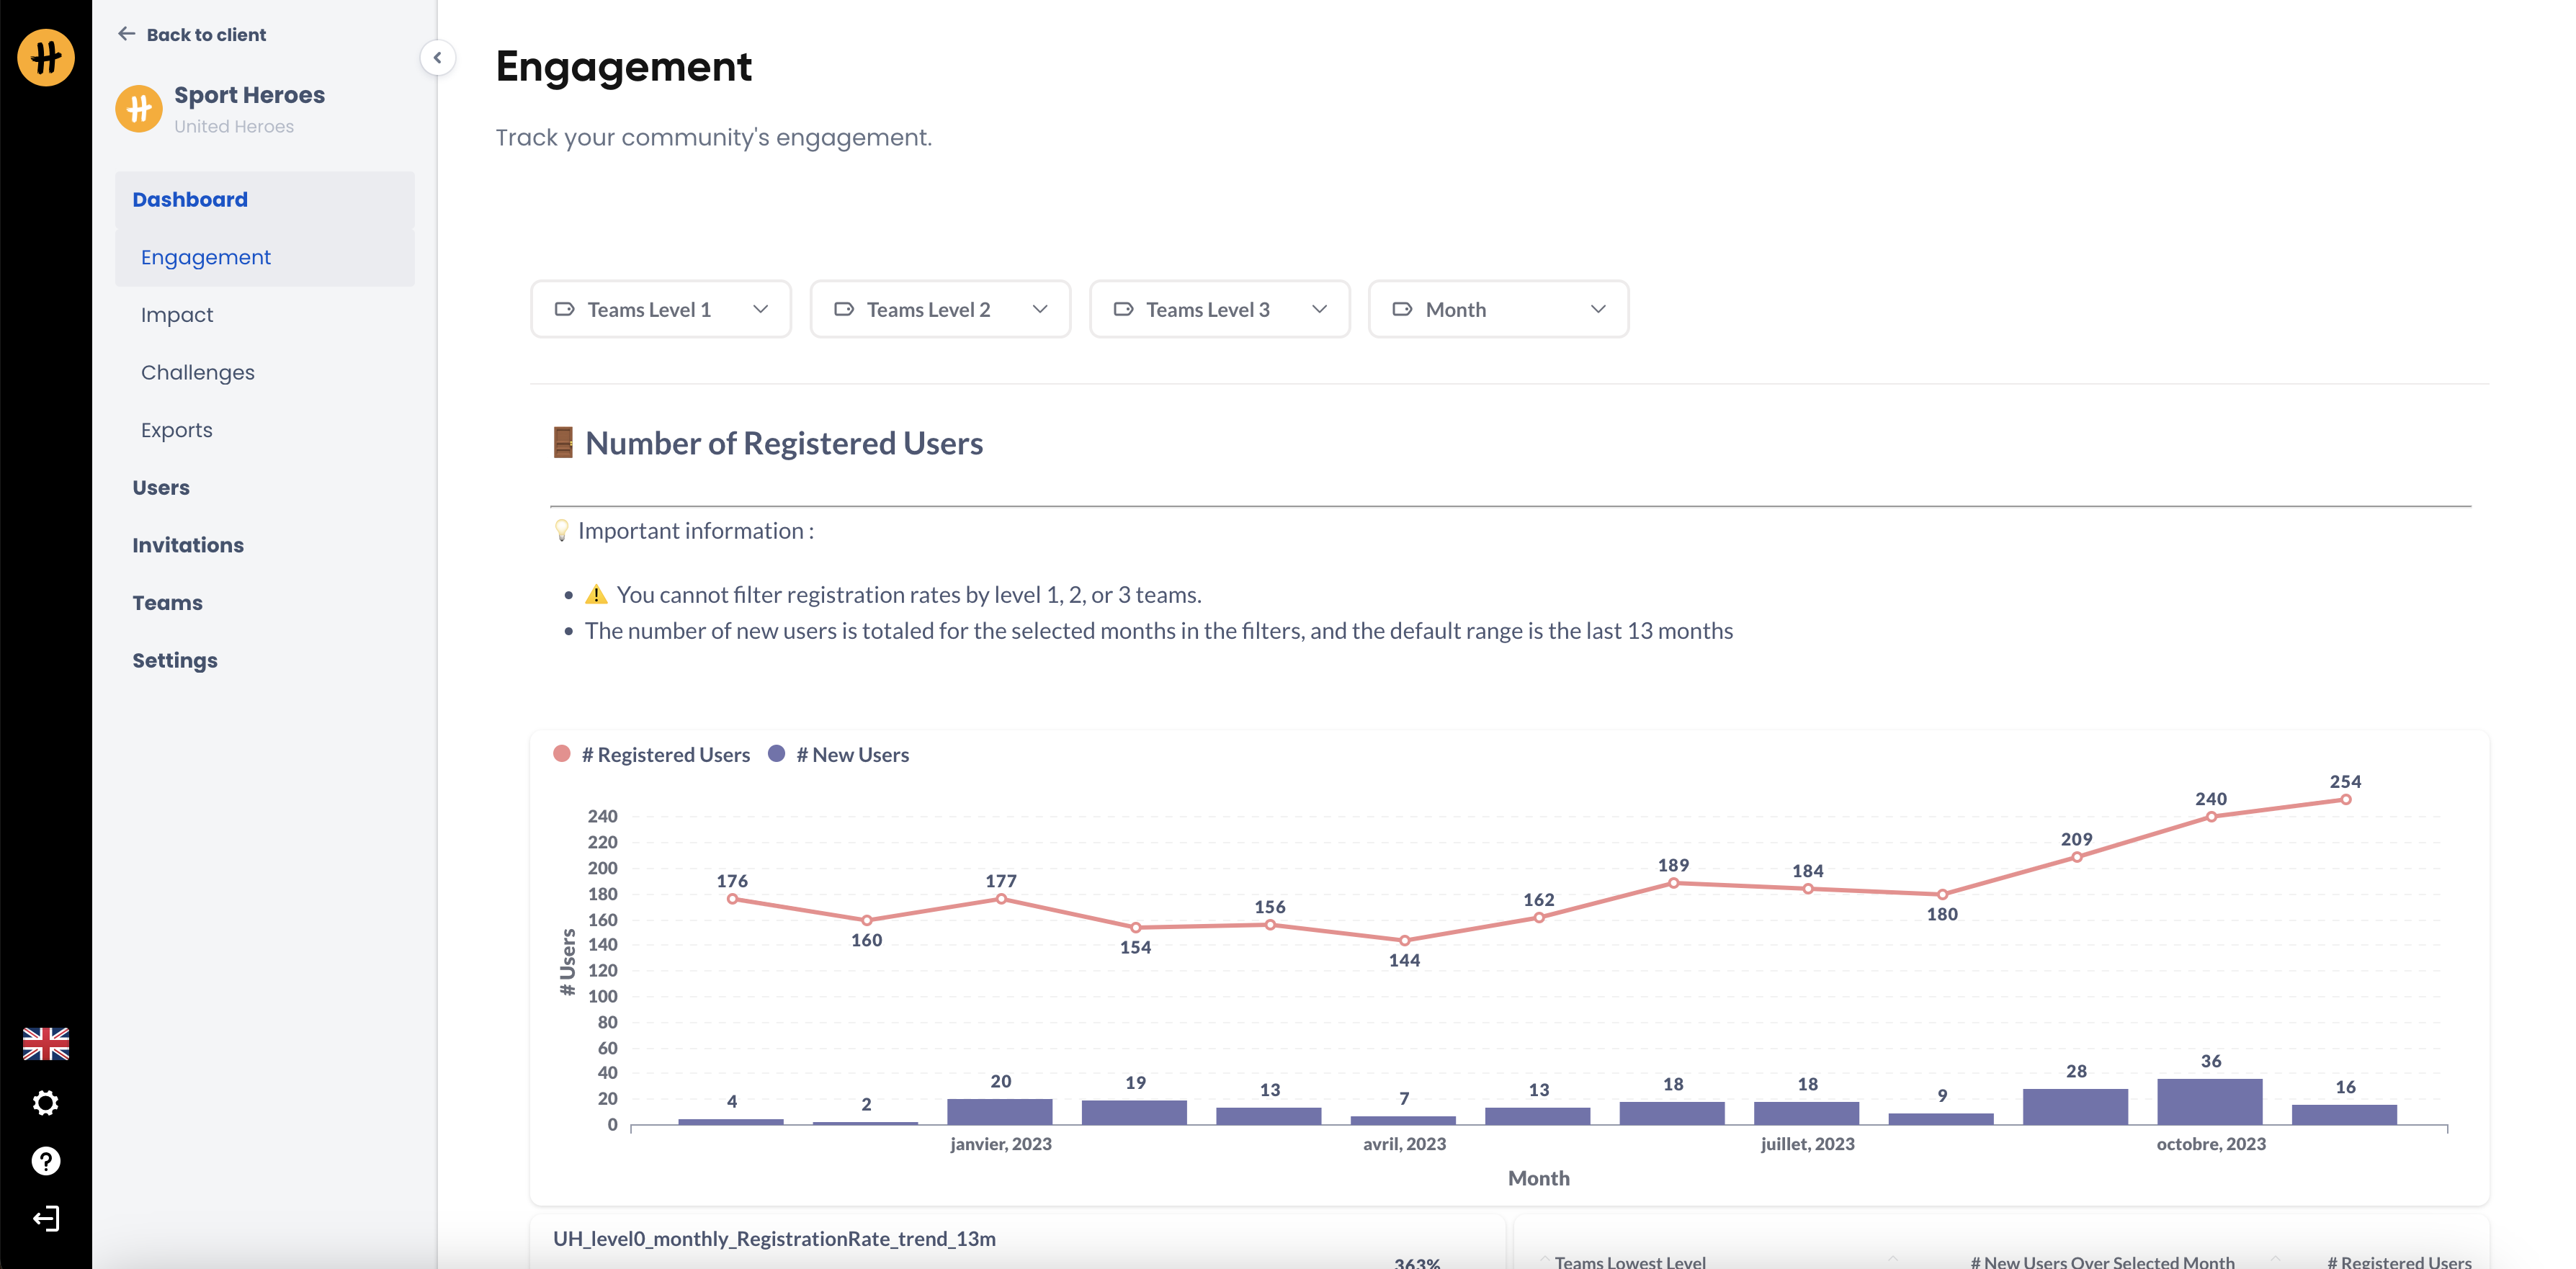Click the Sport Heroes client avatar
Image resolution: width=2576 pixels, height=1269 pixels.
click(139, 108)
